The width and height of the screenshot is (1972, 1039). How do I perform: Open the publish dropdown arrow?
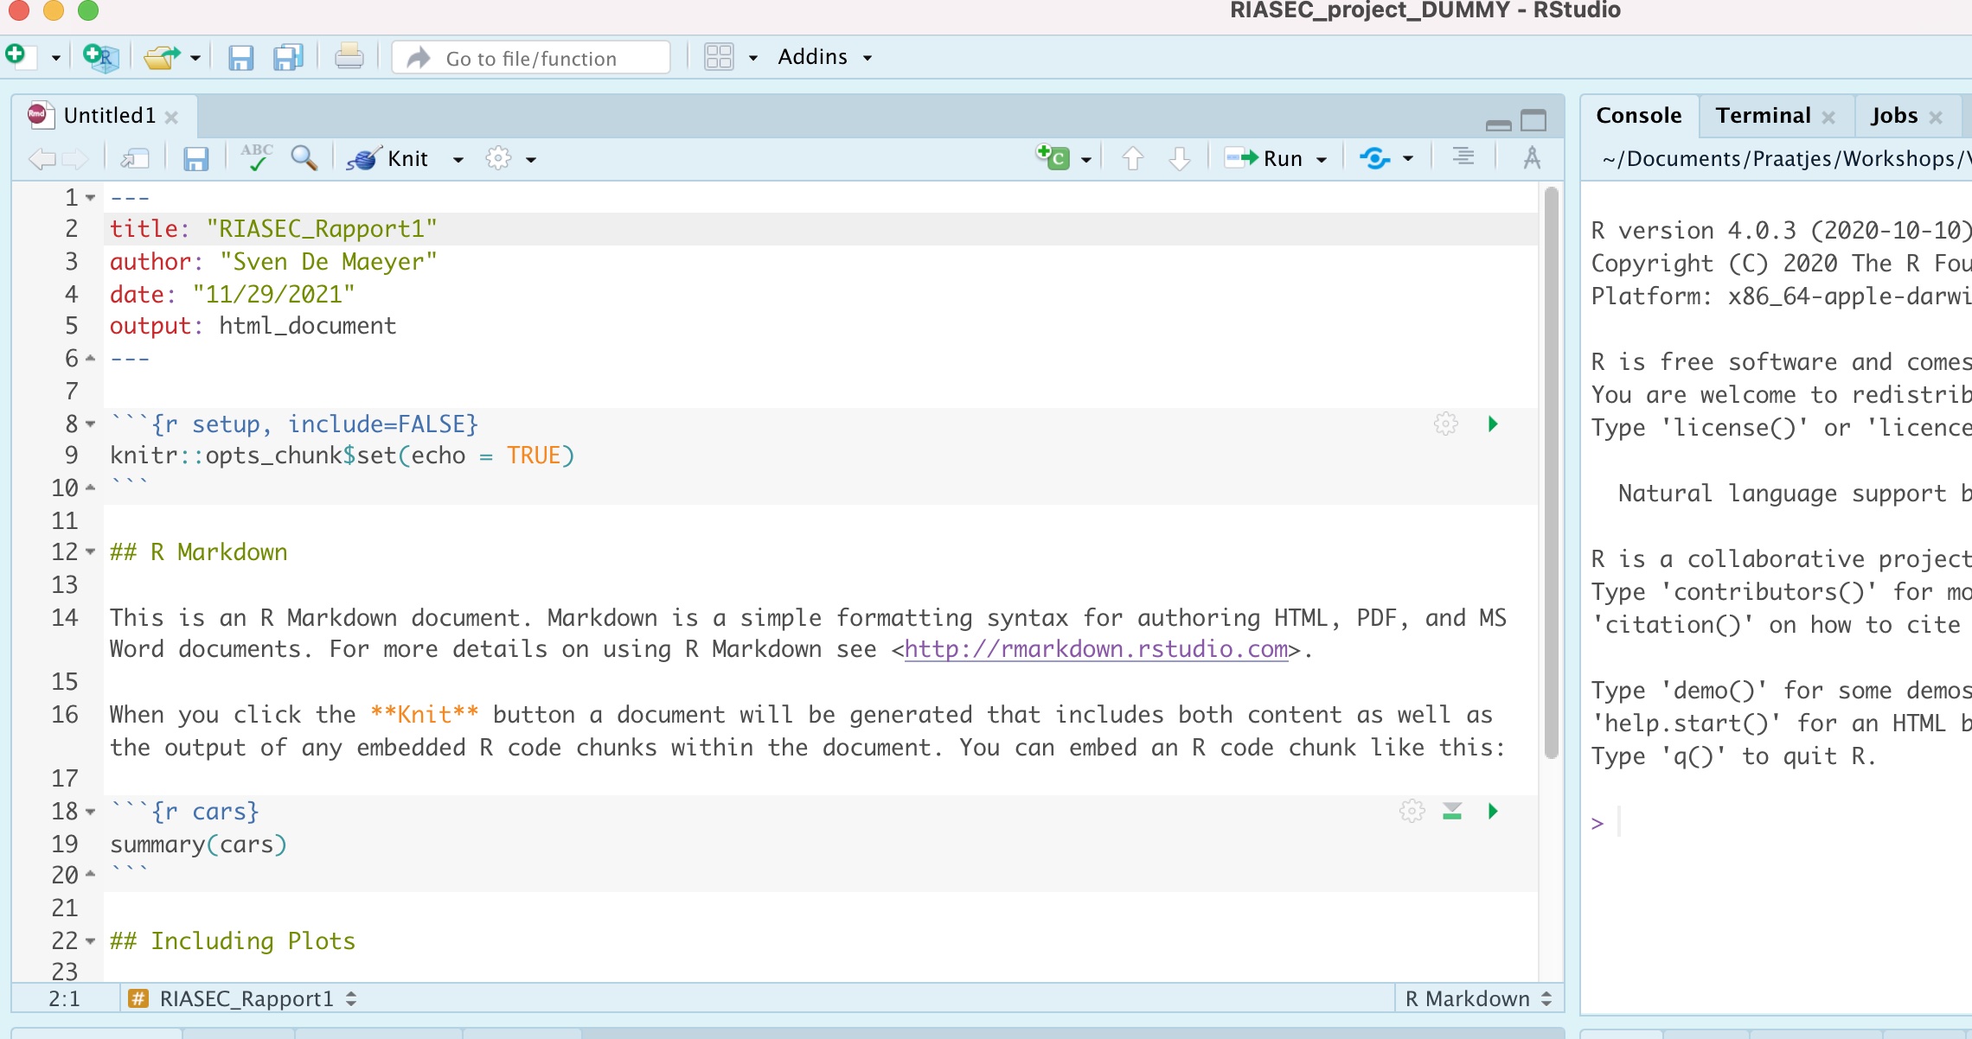pos(1408,159)
